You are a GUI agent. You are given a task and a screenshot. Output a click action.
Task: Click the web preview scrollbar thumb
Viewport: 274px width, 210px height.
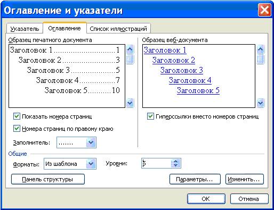[x=261, y=59]
